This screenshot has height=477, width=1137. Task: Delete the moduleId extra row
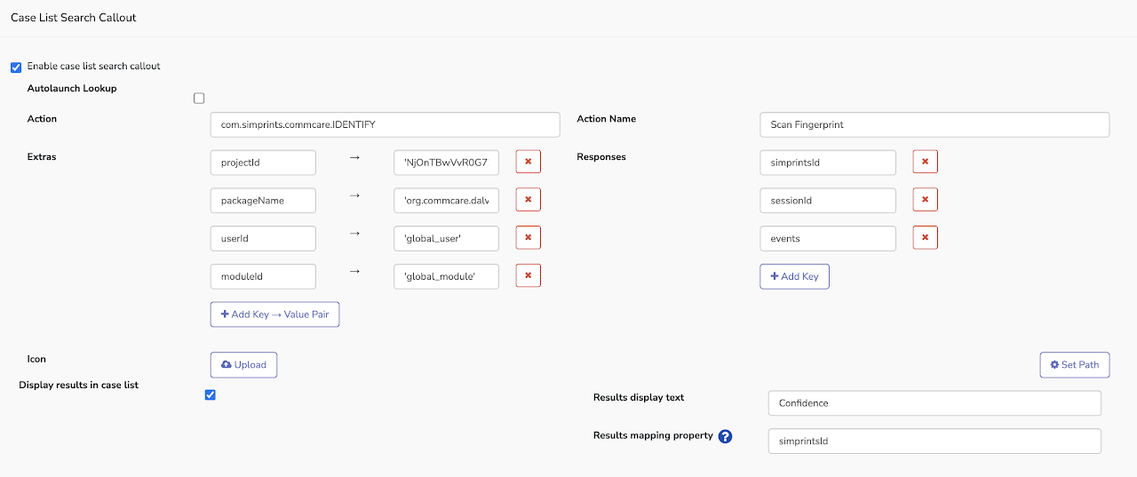528,276
